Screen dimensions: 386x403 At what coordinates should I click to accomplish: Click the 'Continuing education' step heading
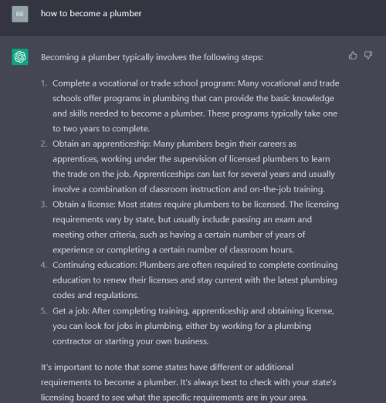pos(94,265)
